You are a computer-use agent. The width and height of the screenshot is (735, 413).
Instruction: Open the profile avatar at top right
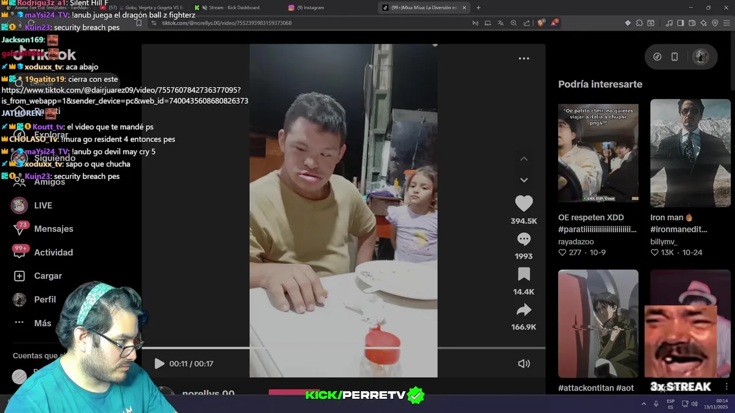[x=700, y=57]
